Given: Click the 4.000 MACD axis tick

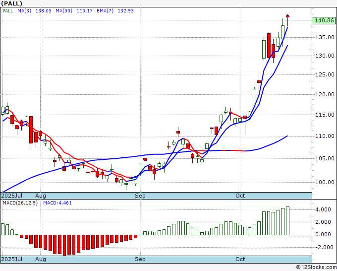Looking at the screenshot, I should coord(323,209).
